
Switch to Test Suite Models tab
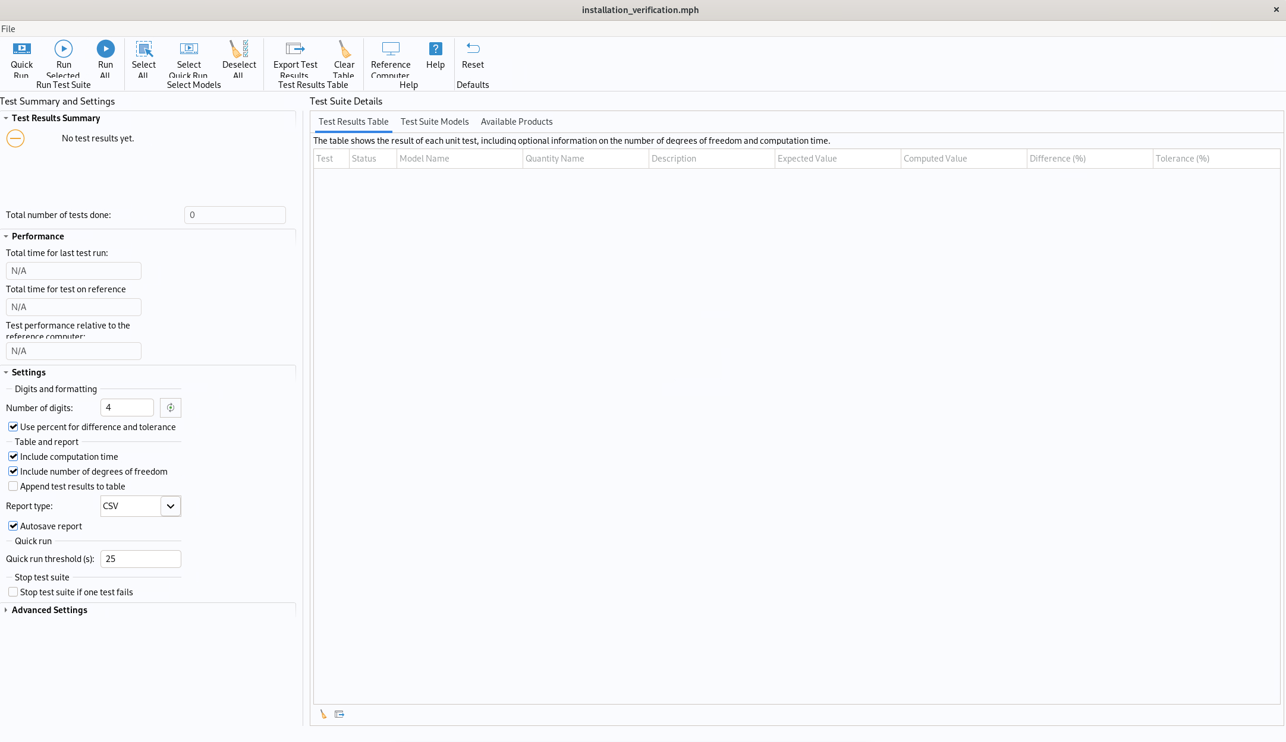435,122
